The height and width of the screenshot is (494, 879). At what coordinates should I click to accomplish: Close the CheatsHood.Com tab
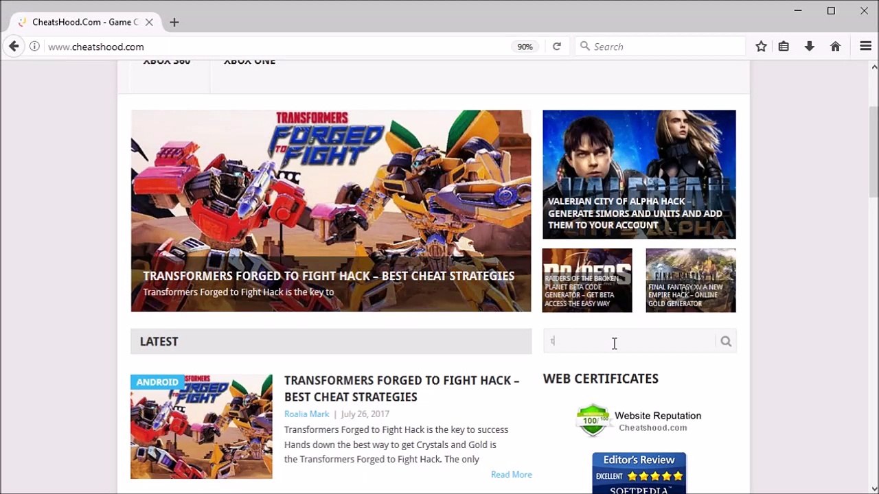pyautogui.click(x=149, y=22)
